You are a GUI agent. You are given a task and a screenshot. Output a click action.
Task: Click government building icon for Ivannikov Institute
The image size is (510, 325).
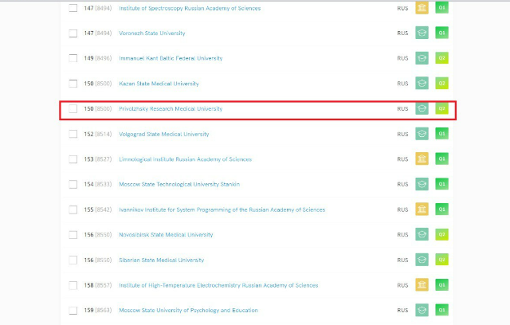tap(422, 209)
